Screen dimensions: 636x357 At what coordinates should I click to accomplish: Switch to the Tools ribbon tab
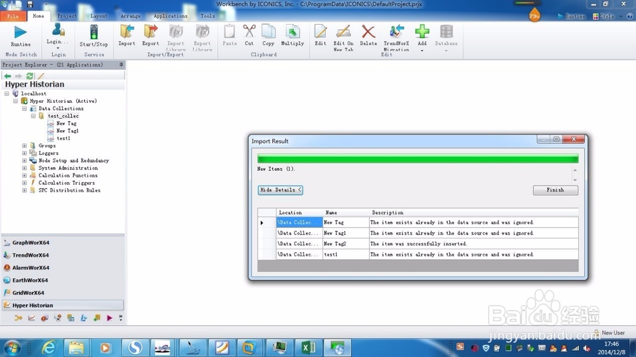[x=208, y=17]
